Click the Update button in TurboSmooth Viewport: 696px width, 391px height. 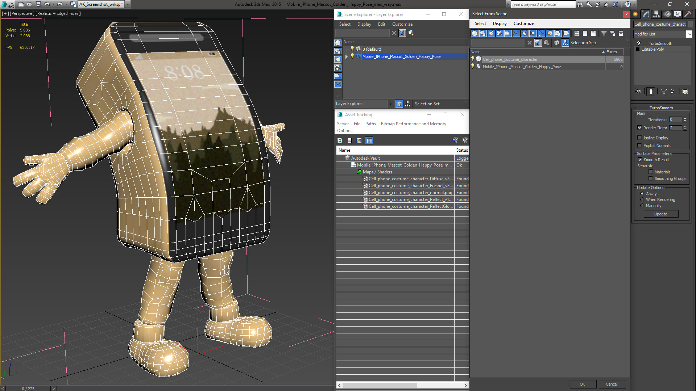point(660,214)
